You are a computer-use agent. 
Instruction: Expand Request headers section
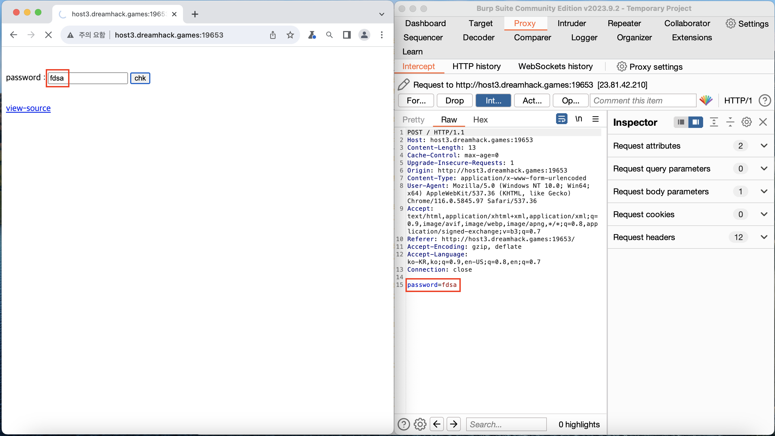[764, 237]
